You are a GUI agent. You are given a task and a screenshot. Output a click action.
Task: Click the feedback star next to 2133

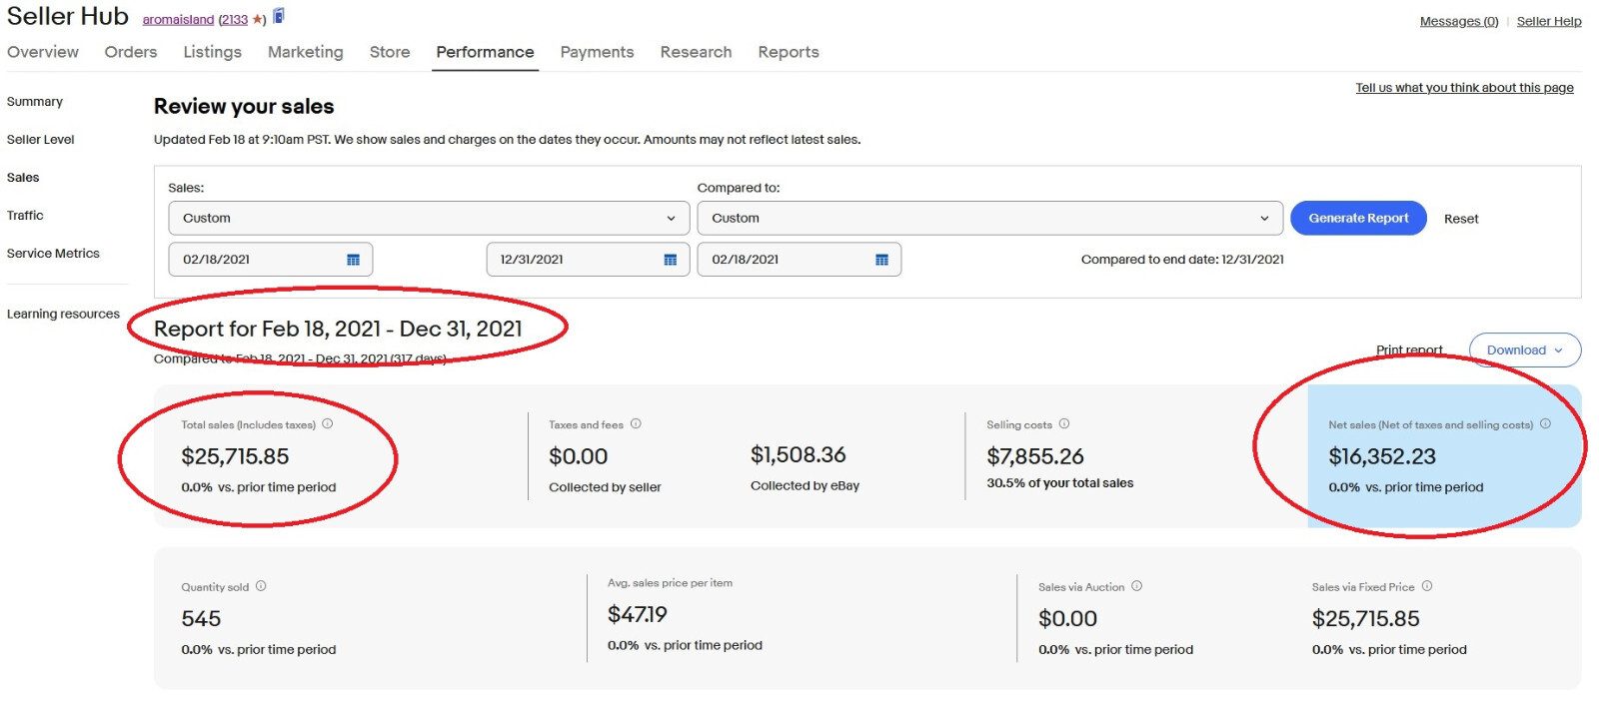256,20
